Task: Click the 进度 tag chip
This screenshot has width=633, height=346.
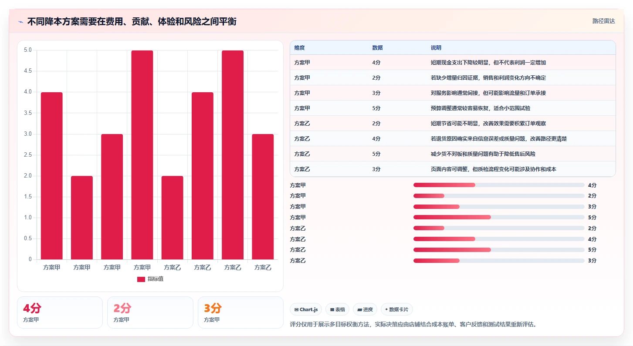Action: (365, 309)
